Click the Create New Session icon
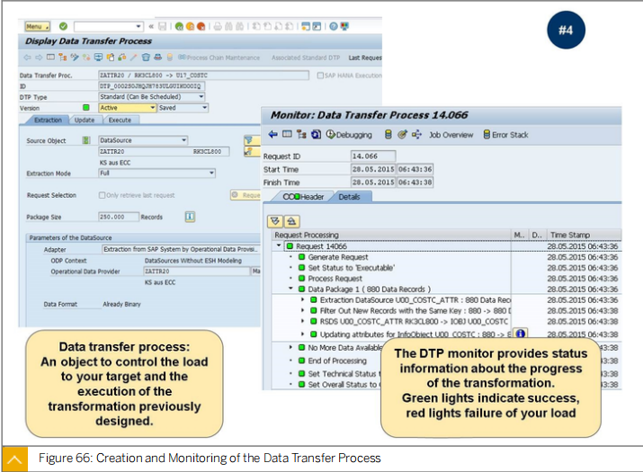The height and width of the screenshot is (472, 643). [306, 27]
